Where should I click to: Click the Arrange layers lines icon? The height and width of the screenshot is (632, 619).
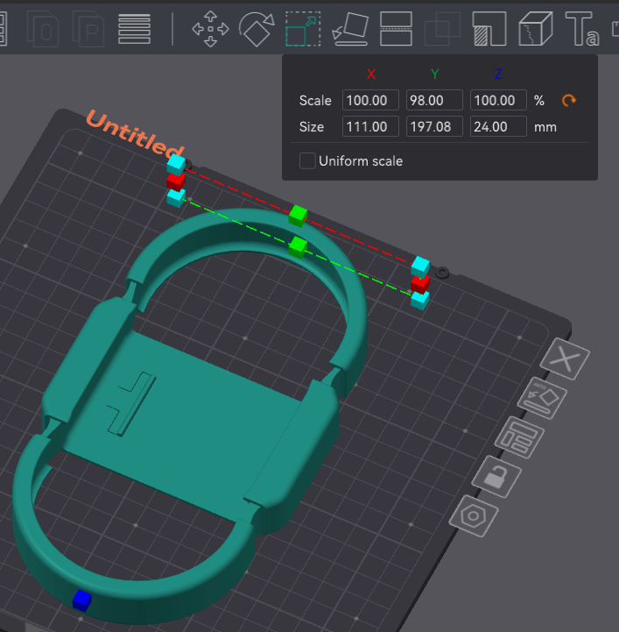pos(135,29)
